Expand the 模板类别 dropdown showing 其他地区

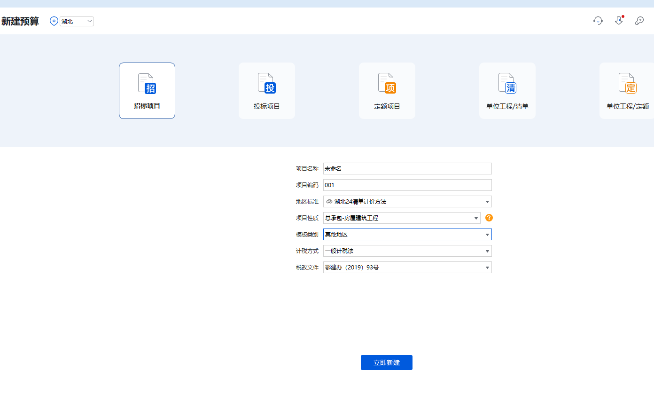point(407,235)
